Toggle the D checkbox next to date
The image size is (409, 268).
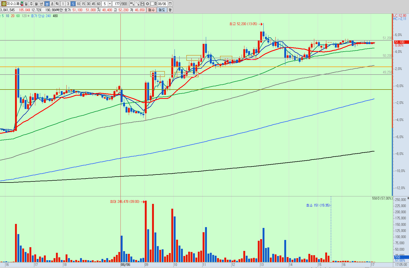(152, 4)
